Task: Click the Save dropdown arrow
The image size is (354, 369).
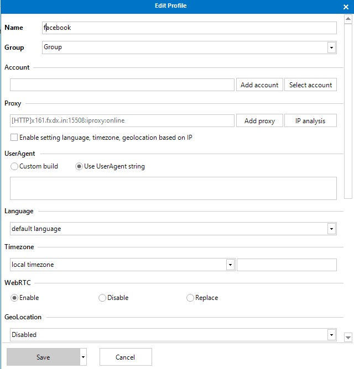Action: click(x=83, y=357)
